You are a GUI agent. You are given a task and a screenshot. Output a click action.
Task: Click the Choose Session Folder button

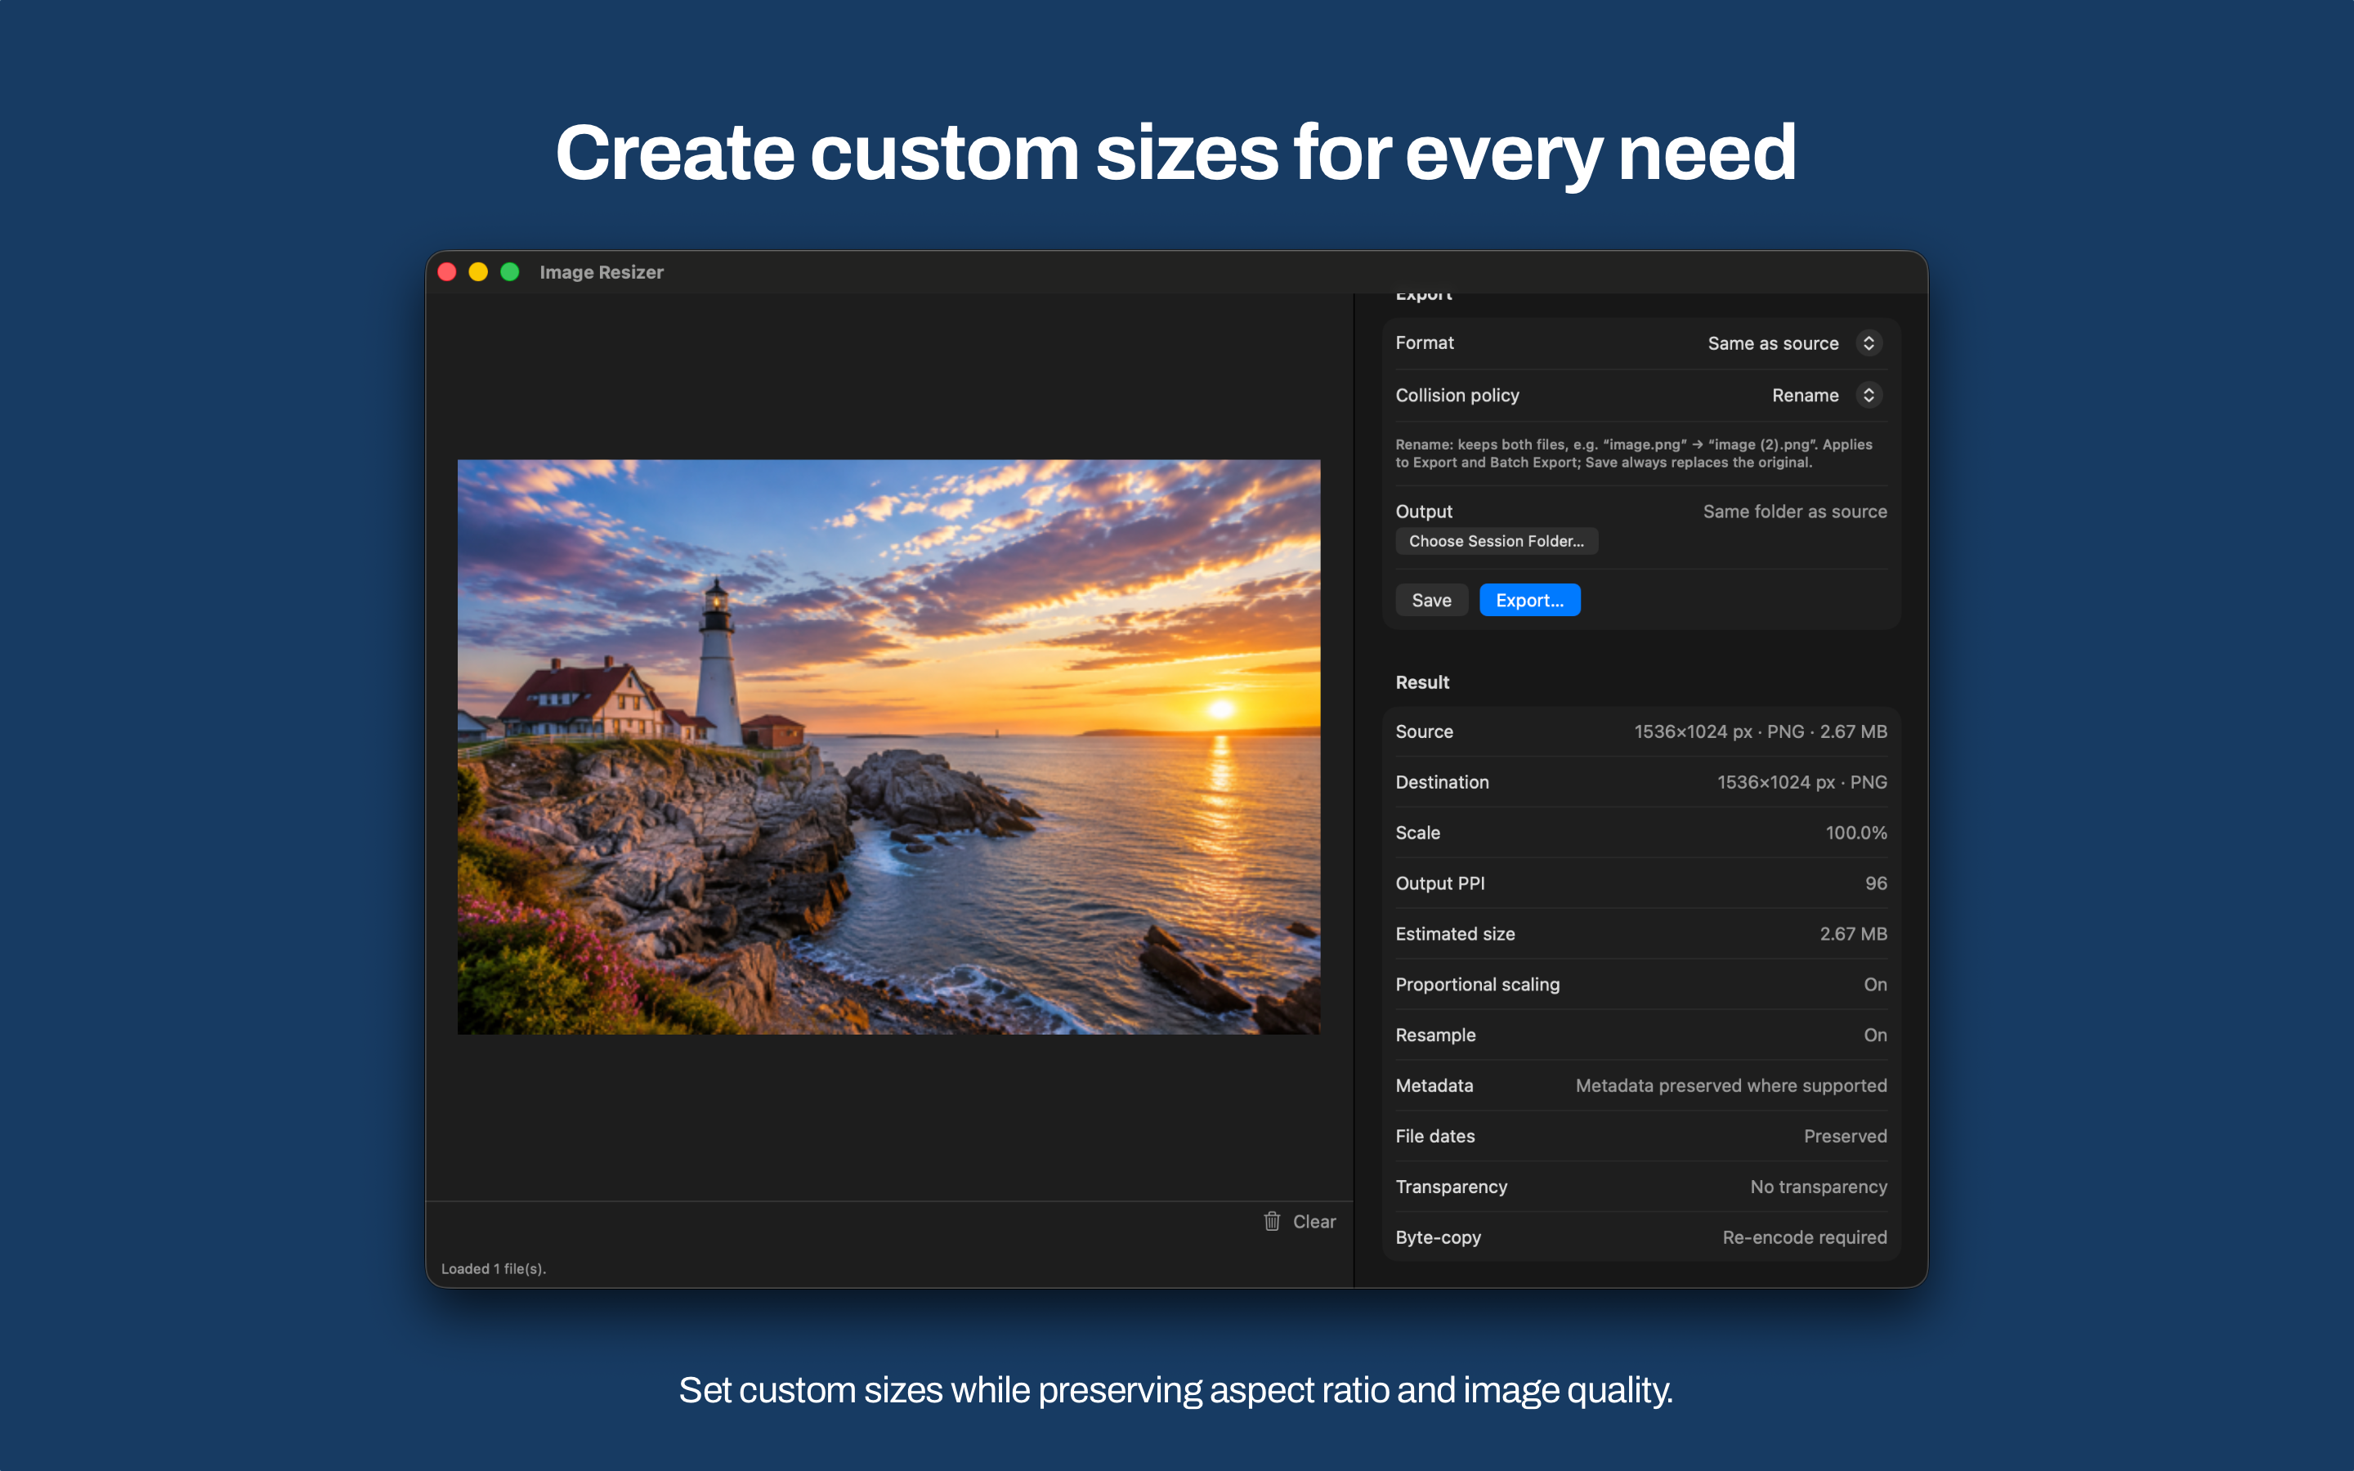coord(1496,541)
